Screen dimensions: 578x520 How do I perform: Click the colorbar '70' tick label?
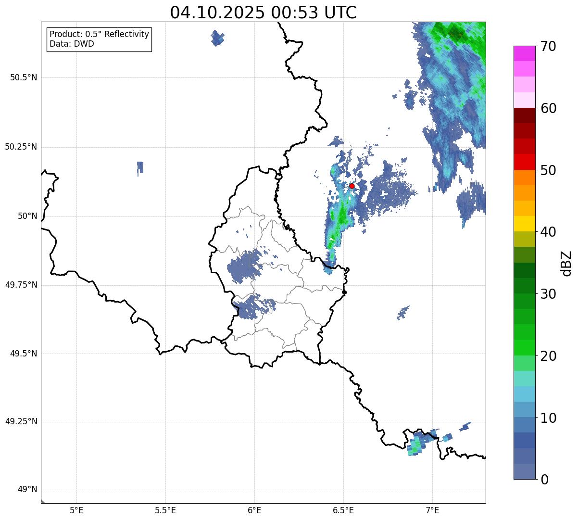[x=549, y=47]
